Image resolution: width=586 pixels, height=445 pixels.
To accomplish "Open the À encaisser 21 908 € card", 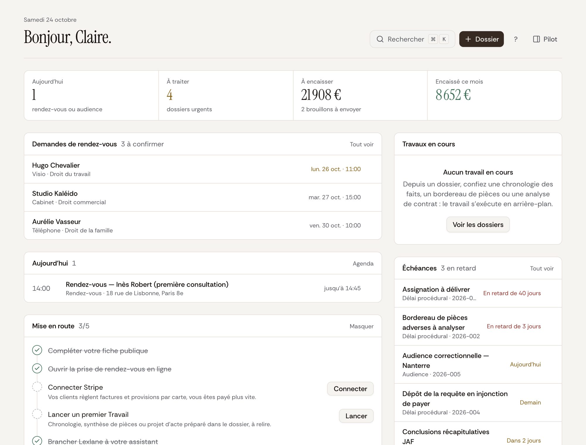I will [x=360, y=95].
